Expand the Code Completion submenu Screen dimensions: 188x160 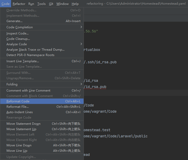click(x=20, y=27)
